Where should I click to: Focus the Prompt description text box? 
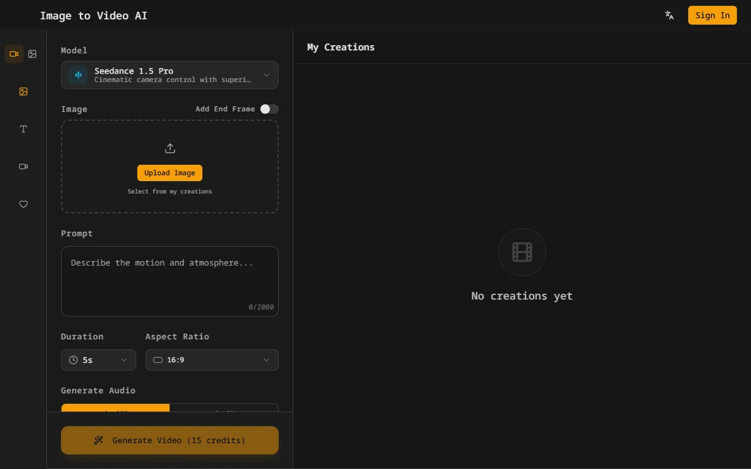coord(170,280)
